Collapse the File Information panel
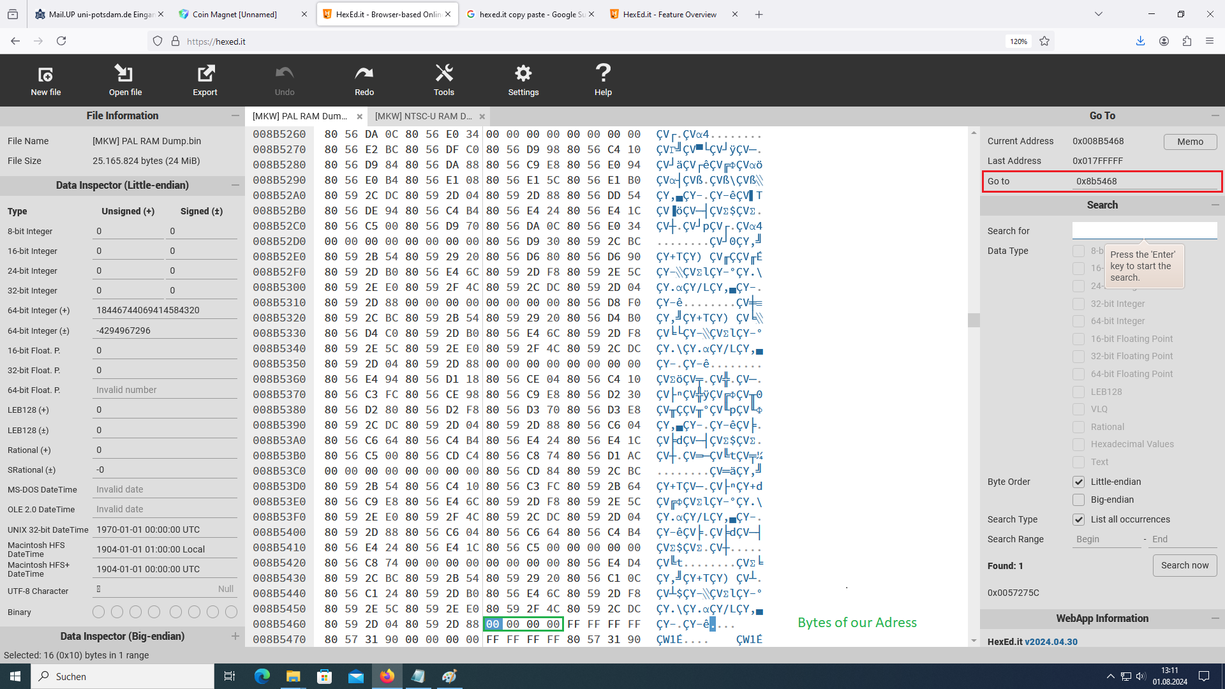 tap(235, 115)
